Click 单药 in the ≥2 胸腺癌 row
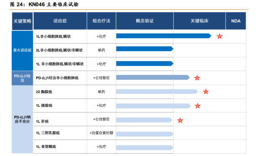Screen dimensions: 269x156 pos(102,92)
